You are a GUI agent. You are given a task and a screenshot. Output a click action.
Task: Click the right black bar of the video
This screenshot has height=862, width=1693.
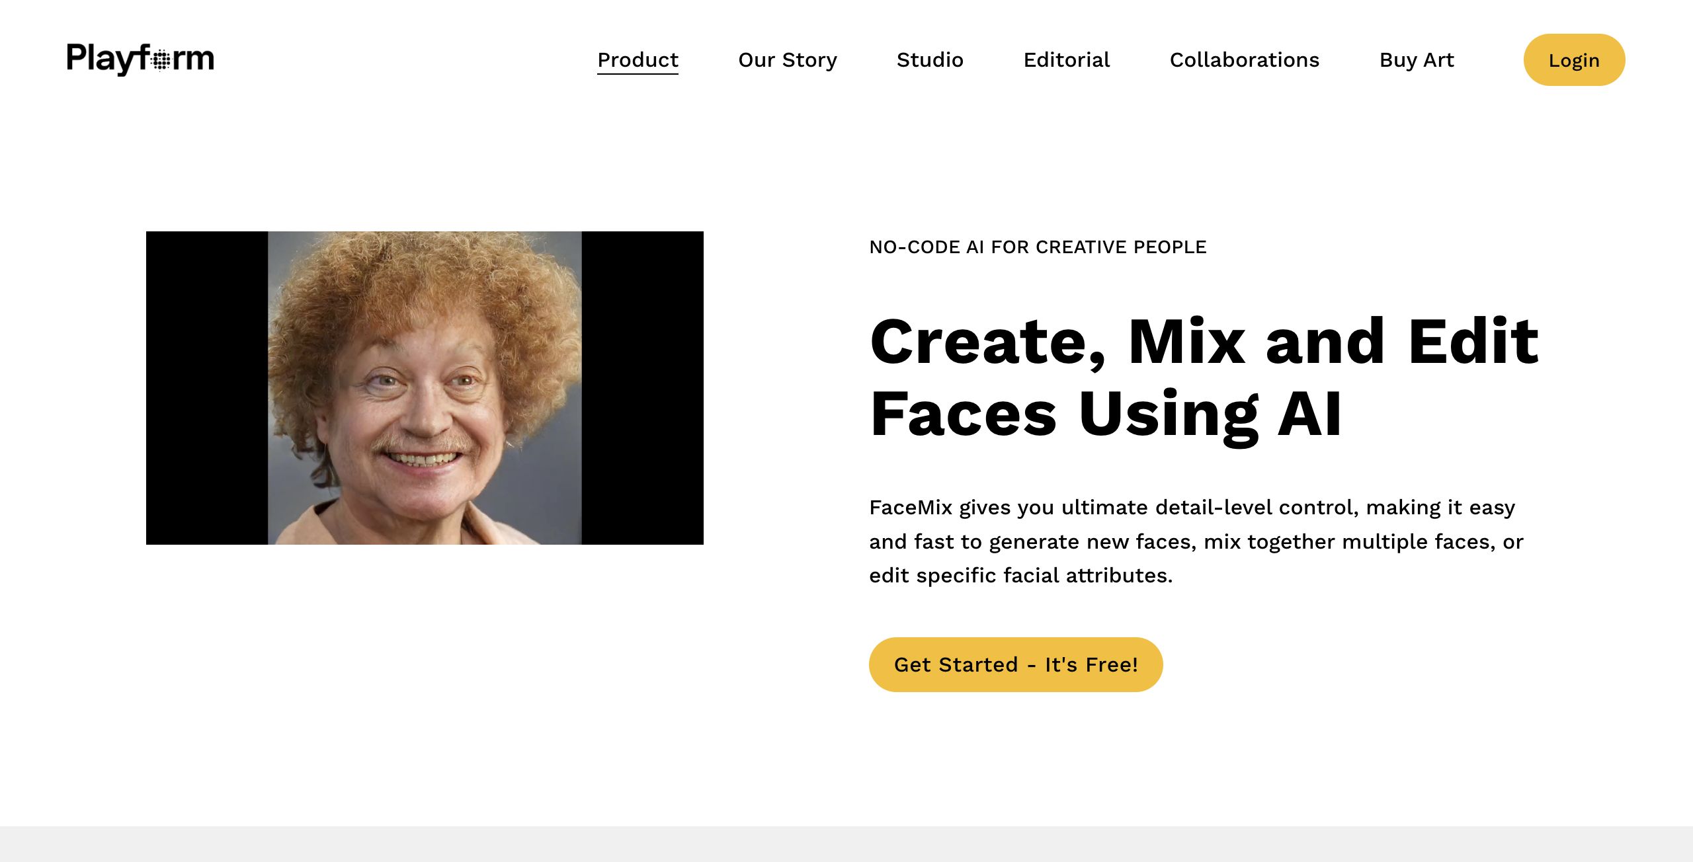[642, 388]
